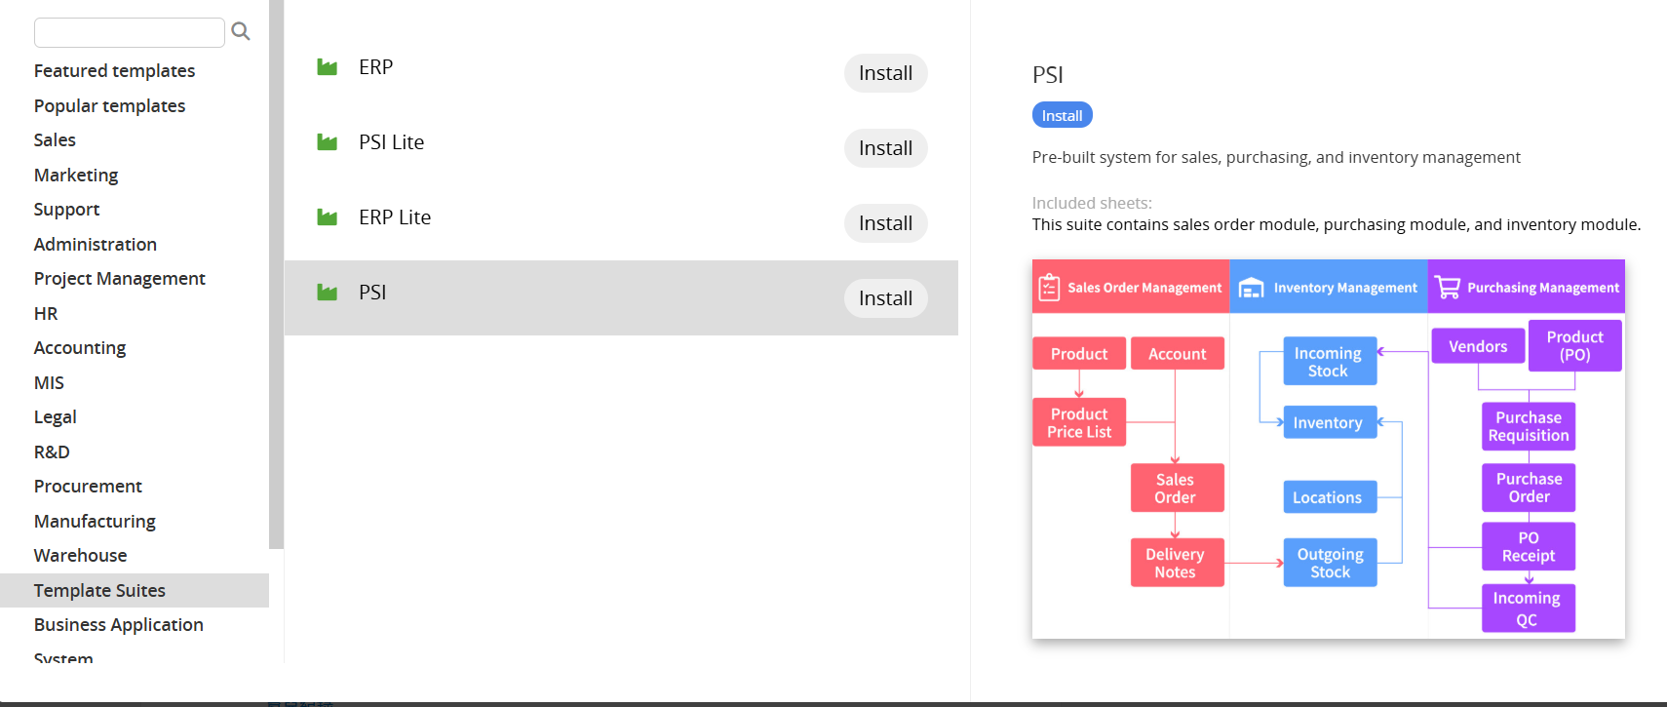The width and height of the screenshot is (1667, 707).
Task: Click the green icon beside ERP
Action: pos(328,67)
